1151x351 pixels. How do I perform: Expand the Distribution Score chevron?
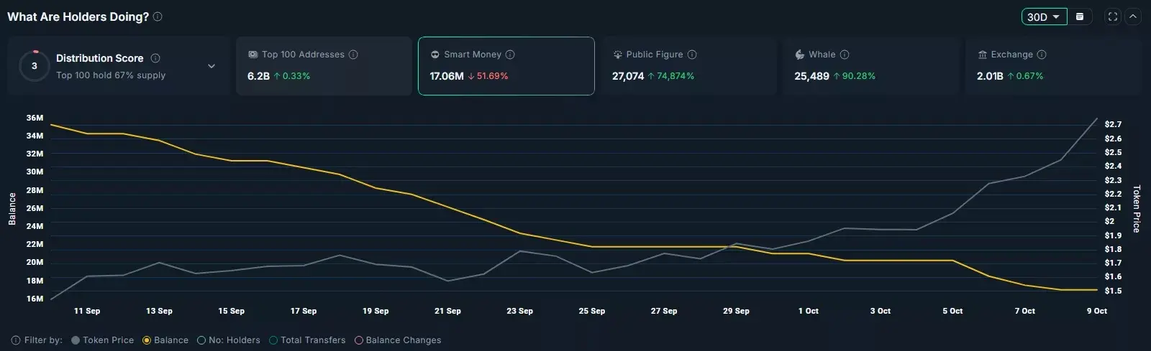coord(211,66)
